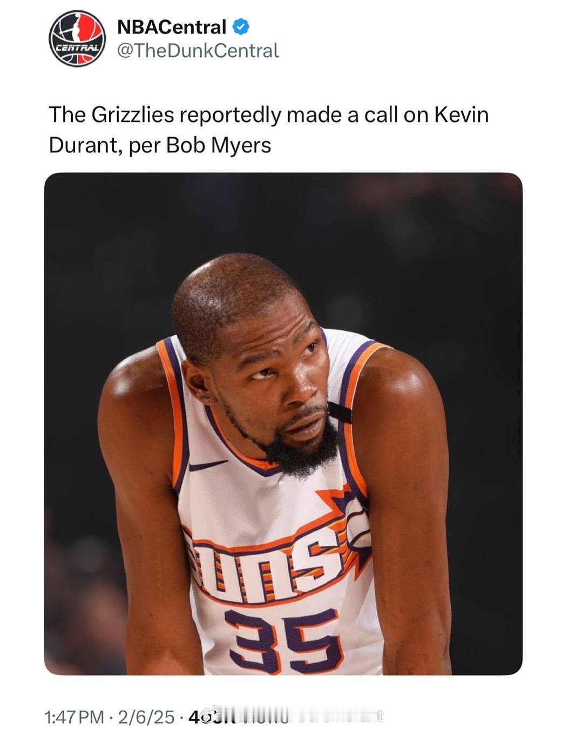Click the words 'per Bob Myers'
Screen dimensions: 583x729
(x=200, y=145)
